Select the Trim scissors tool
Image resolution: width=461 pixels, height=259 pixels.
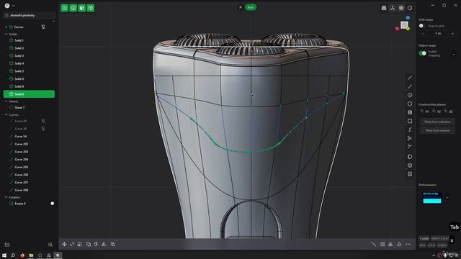pos(410,138)
